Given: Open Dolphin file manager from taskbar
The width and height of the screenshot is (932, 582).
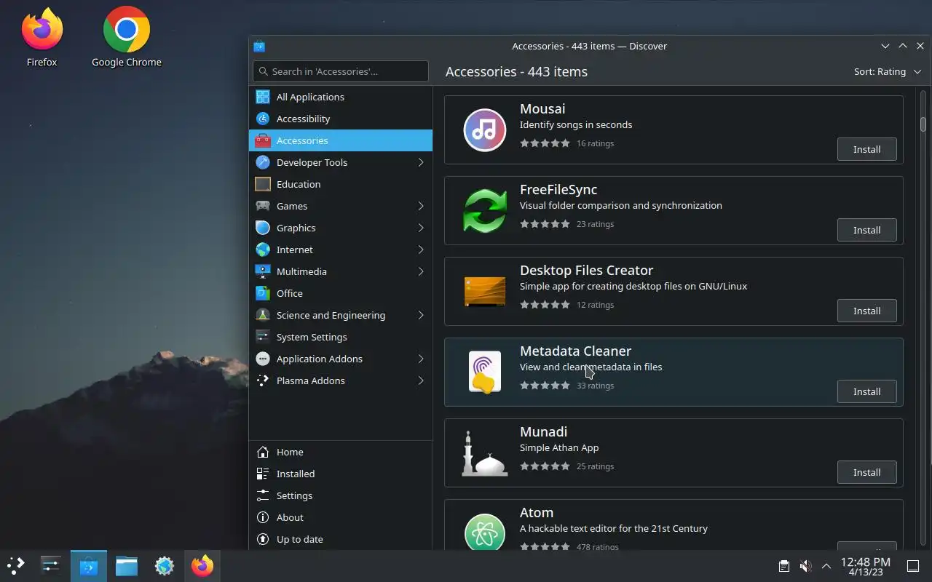Looking at the screenshot, I should coord(127,565).
